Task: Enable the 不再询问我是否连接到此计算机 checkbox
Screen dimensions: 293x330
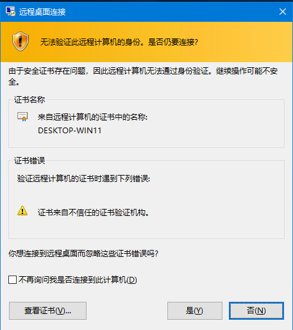Action: coord(13,279)
